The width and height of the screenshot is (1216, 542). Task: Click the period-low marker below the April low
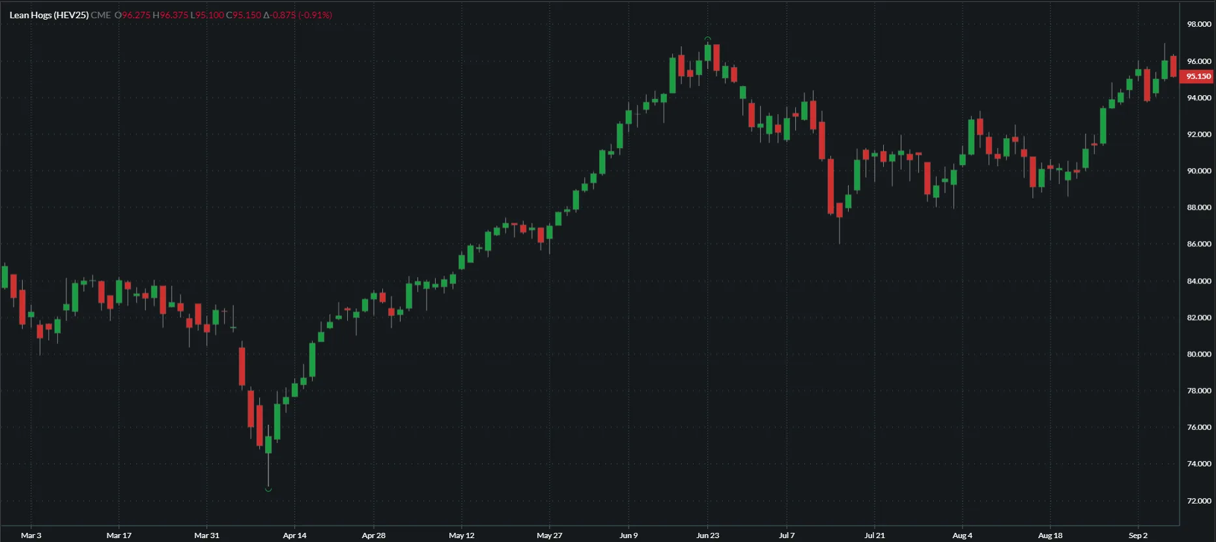coord(268,489)
